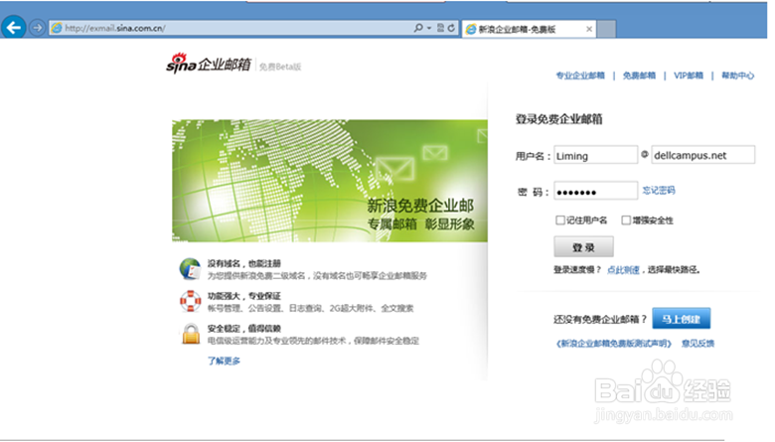The image size is (775, 442).
Task: Click the 免费Beta版 label by the logo
Action: 280,67
